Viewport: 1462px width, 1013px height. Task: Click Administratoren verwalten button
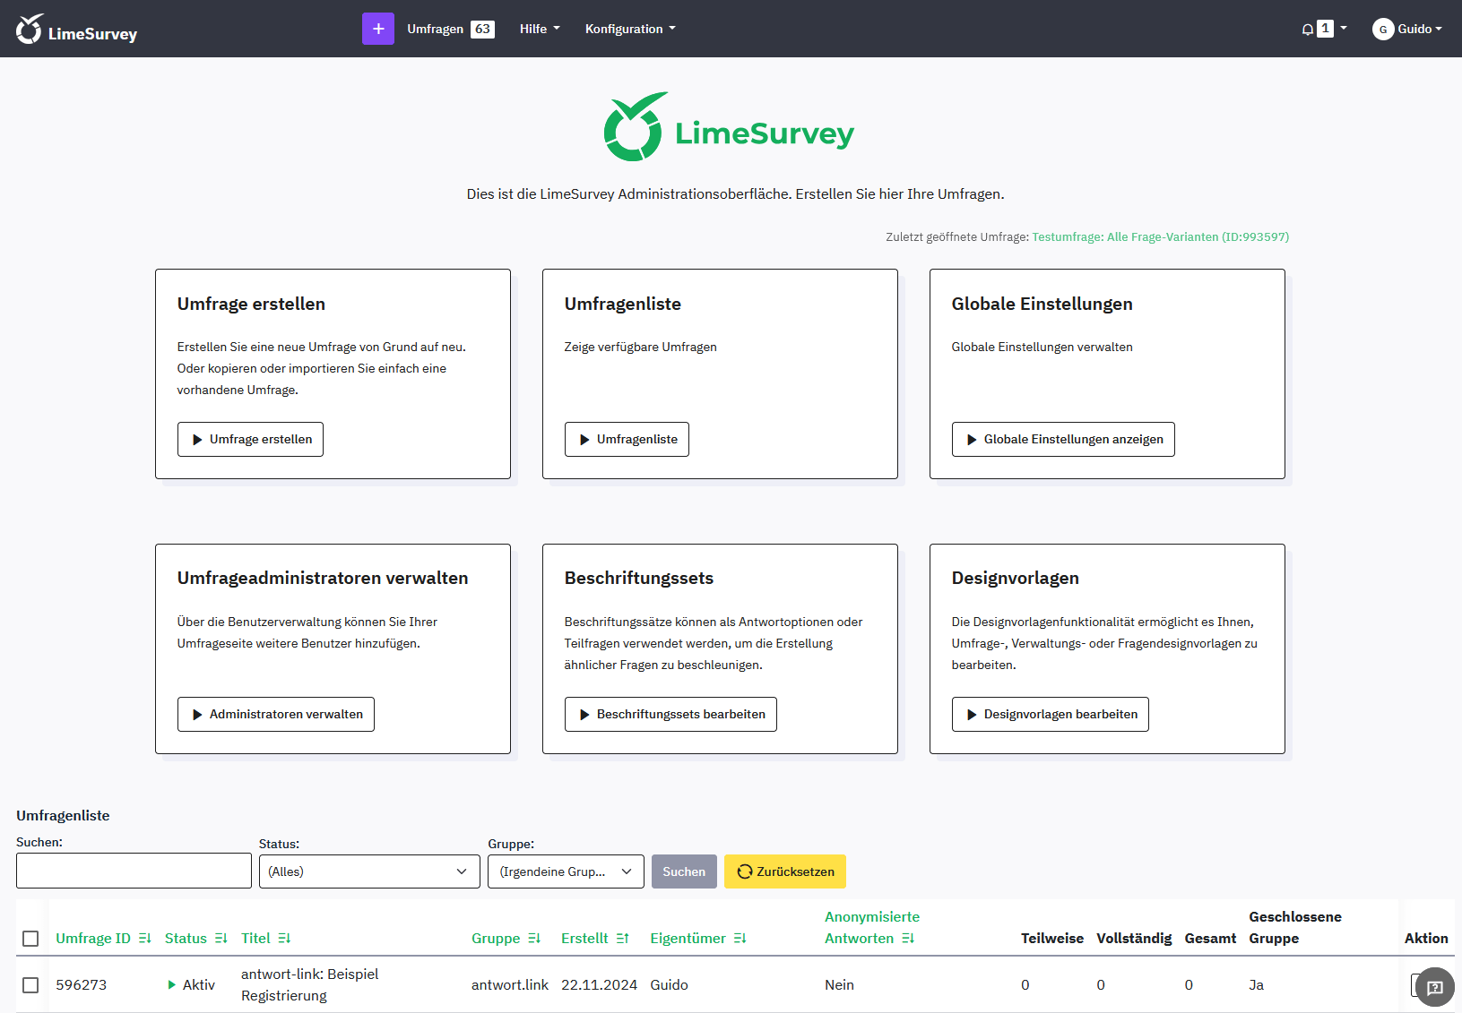click(276, 714)
